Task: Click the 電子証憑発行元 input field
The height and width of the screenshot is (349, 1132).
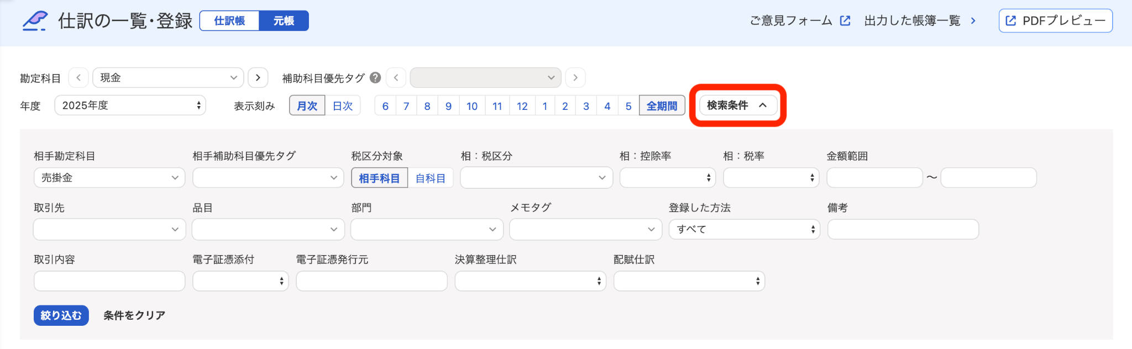Action: [371, 281]
